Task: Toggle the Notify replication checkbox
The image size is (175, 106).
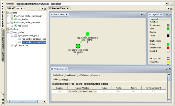Action: coord(134,91)
